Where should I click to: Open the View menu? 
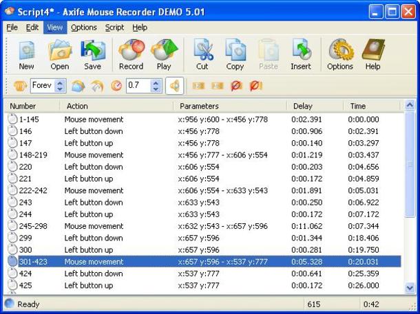(55, 27)
